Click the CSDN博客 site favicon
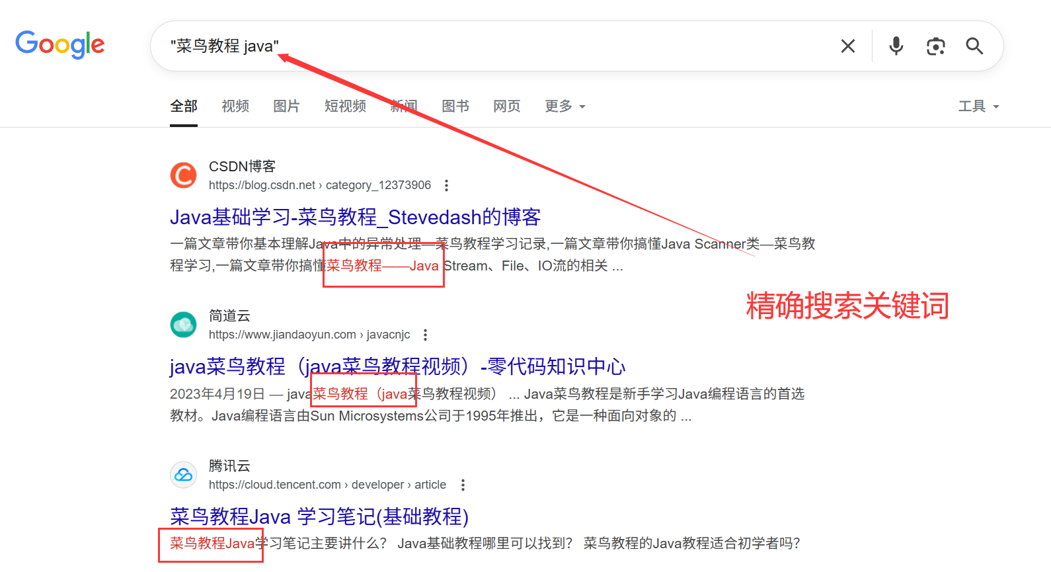This screenshot has width=1051, height=572. pyautogui.click(x=183, y=175)
